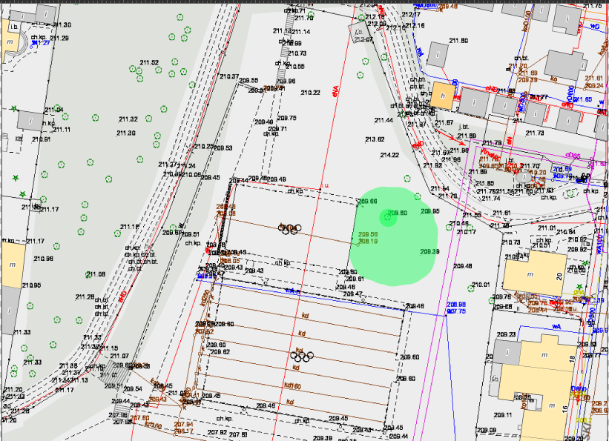The width and height of the screenshot is (609, 441).
Task: Click the blue 209.98 elevation label
Action: (x=455, y=305)
